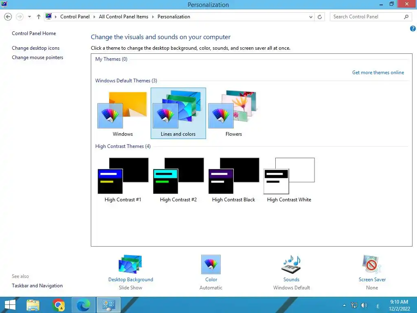Open Change desktop icons

pos(36,48)
